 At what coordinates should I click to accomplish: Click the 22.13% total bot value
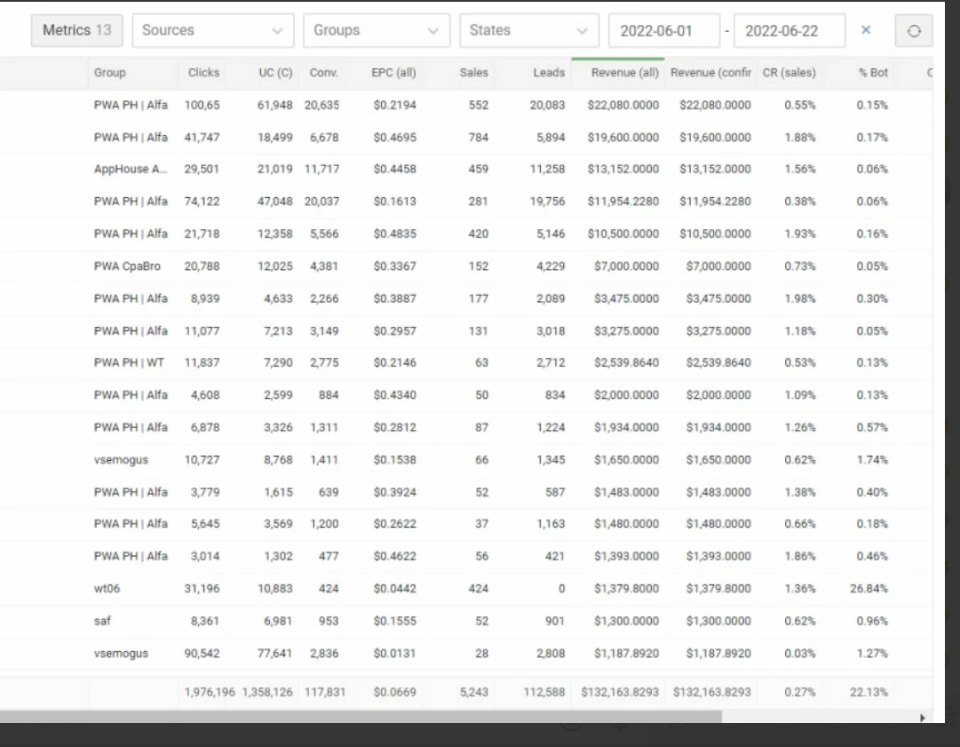coord(869,692)
